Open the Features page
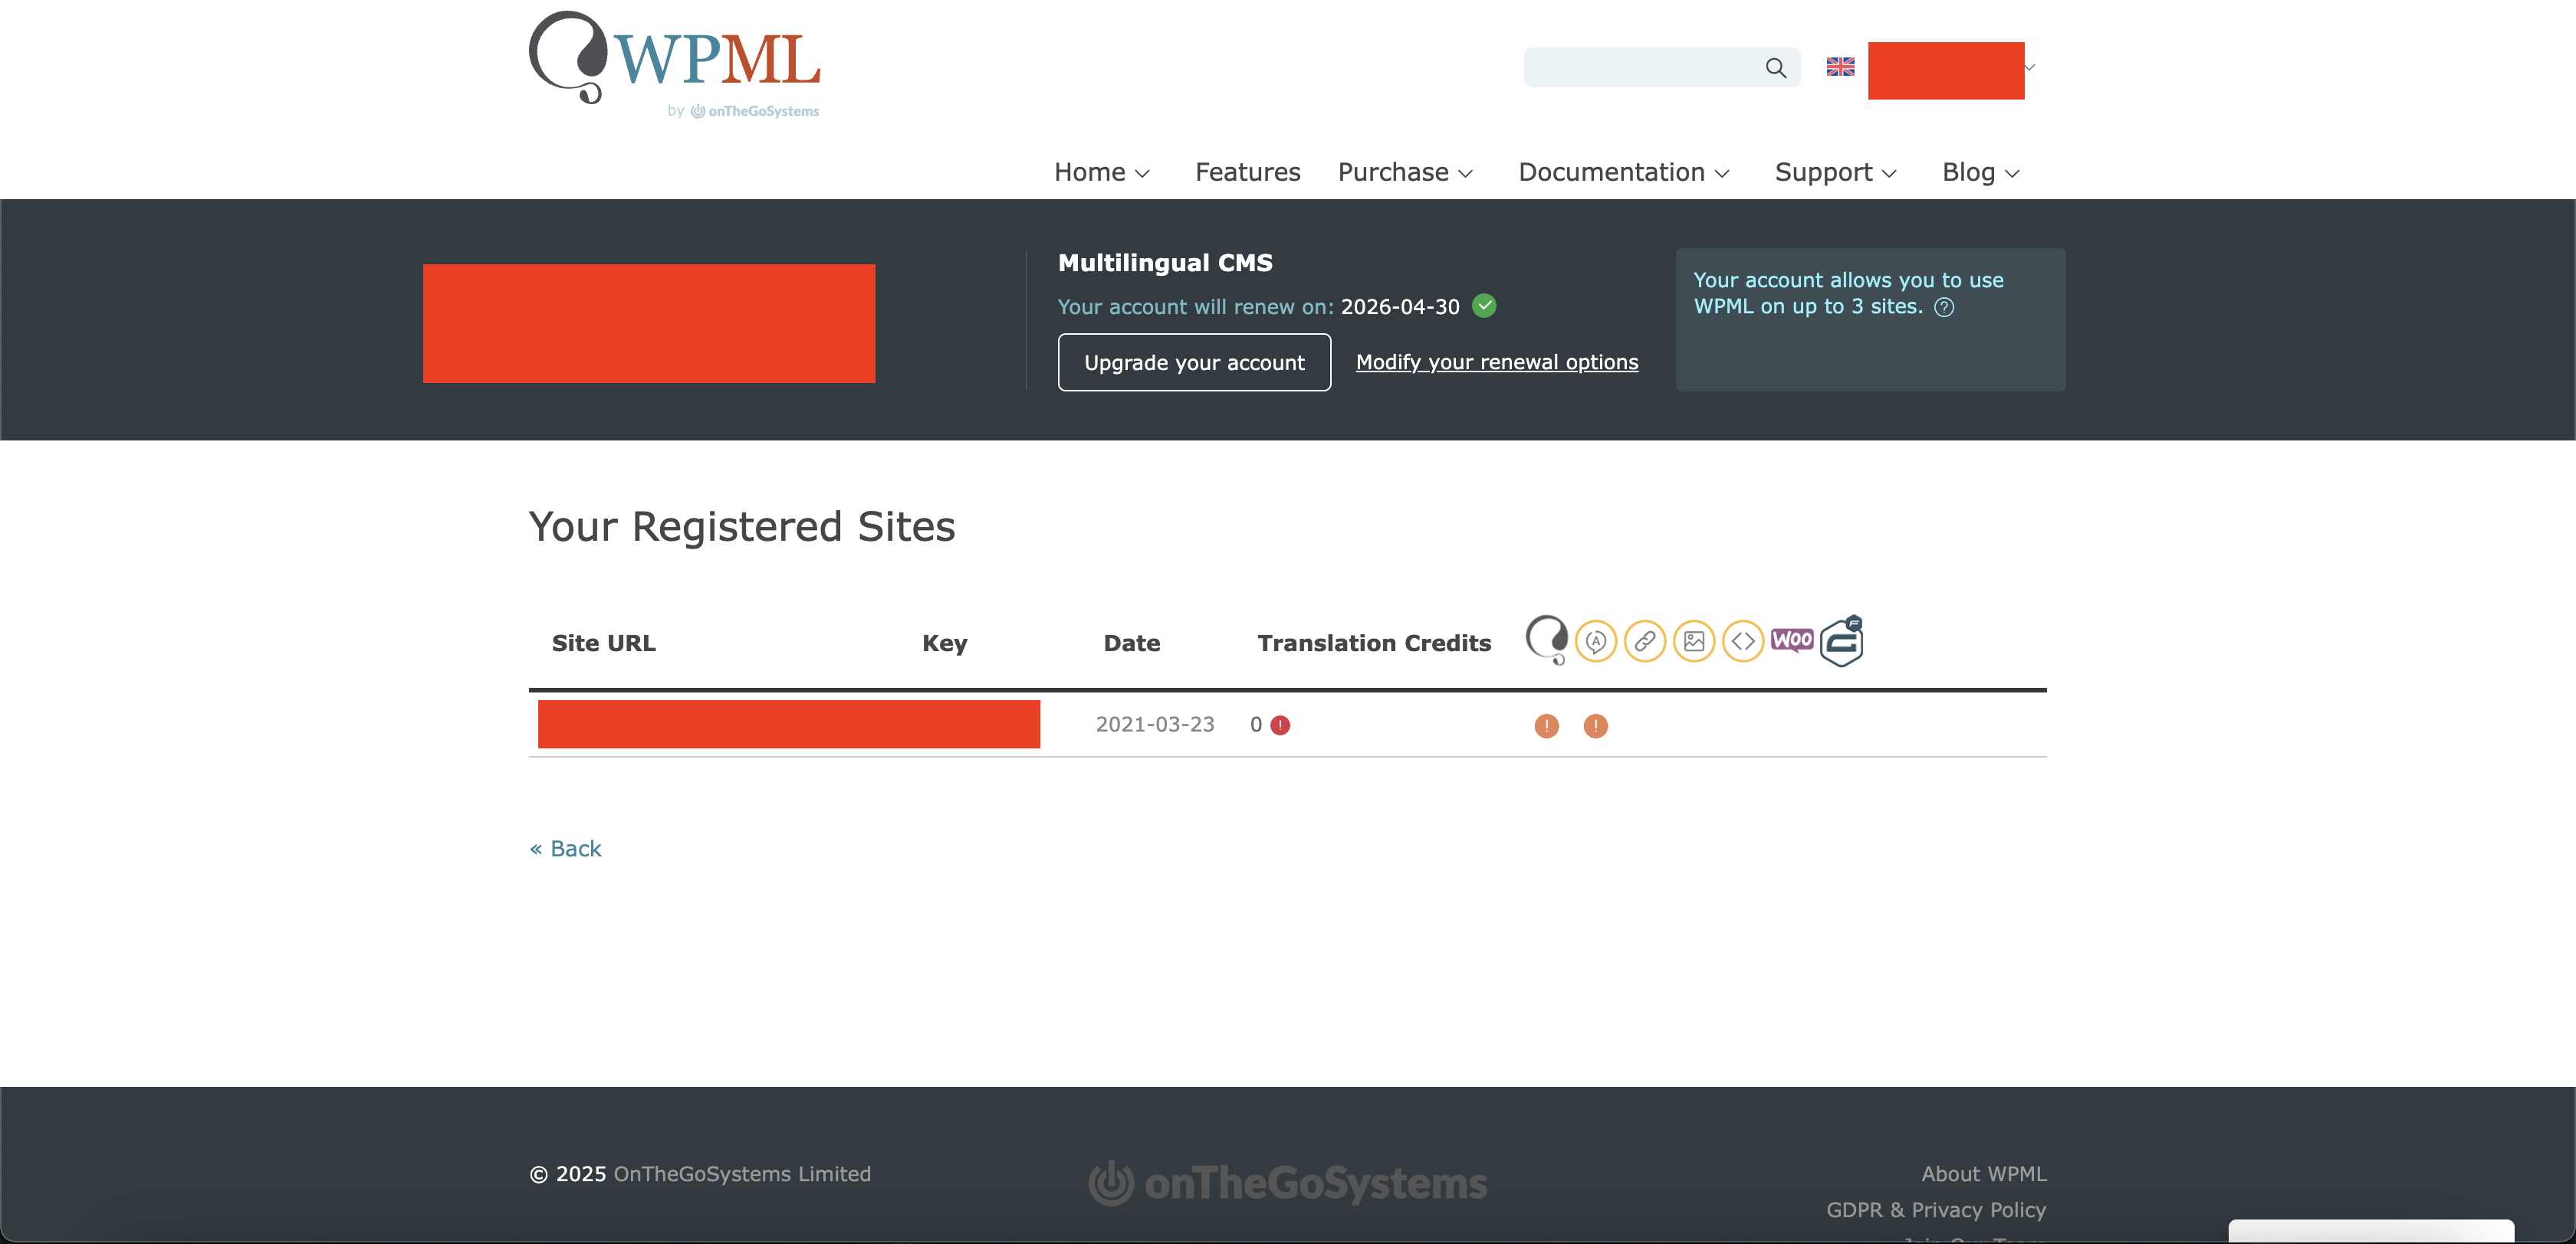Viewport: 2576px width, 1244px height. tap(1247, 172)
